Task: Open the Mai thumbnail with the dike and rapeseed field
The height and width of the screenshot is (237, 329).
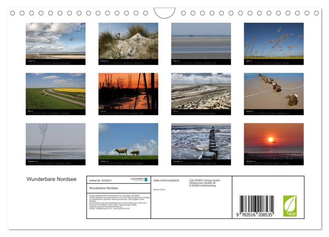Action: click(x=56, y=94)
